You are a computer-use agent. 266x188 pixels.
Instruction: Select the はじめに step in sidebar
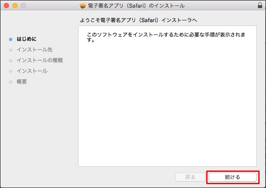coord(26,39)
